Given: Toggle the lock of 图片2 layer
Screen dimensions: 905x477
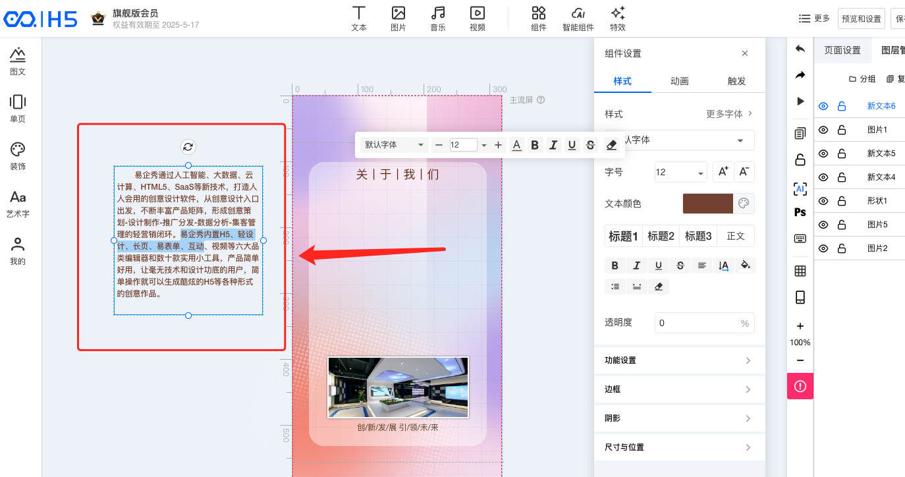Looking at the screenshot, I should coord(842,248).
